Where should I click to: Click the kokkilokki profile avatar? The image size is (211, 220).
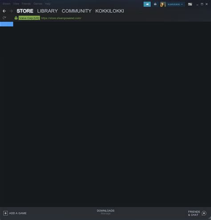pos(163,4)
